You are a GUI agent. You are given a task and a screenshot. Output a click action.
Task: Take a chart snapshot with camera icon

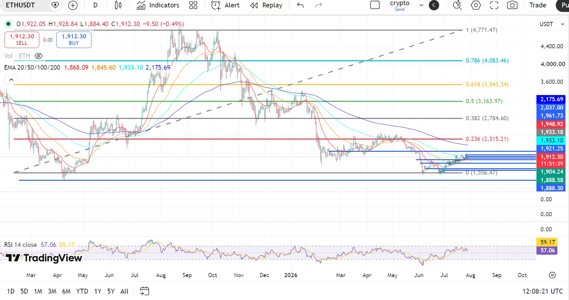tap(512, 5)
